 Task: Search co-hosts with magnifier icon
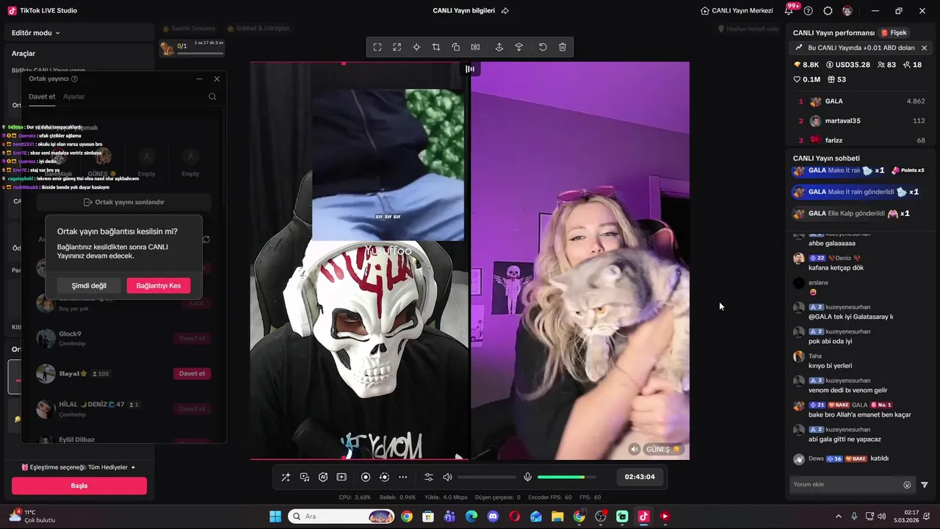coord(212,97)
